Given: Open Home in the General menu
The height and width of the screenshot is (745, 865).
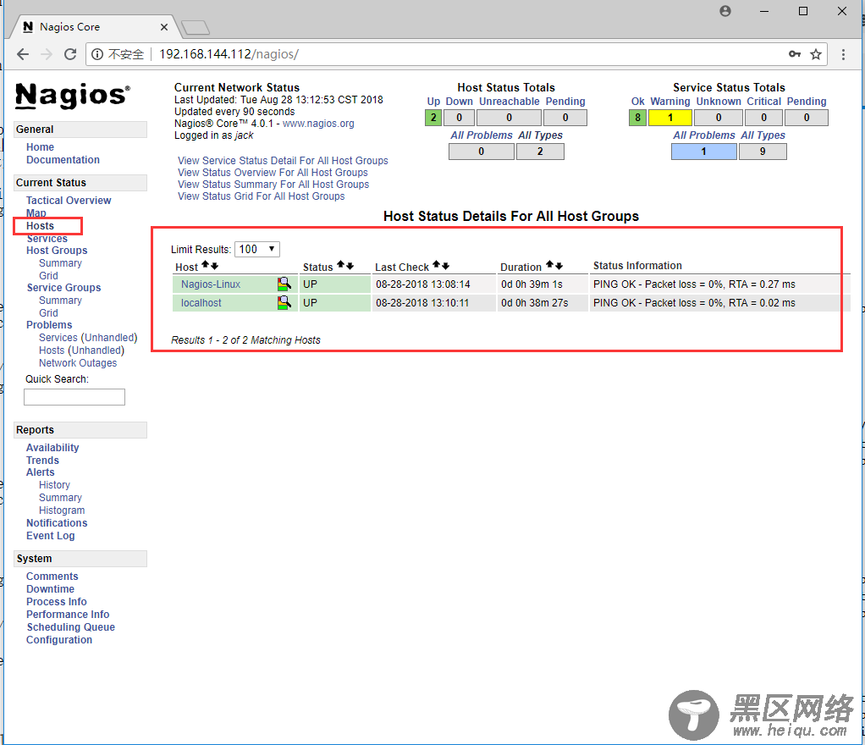Looking at the screenshot, I should (x=40, y=146).
